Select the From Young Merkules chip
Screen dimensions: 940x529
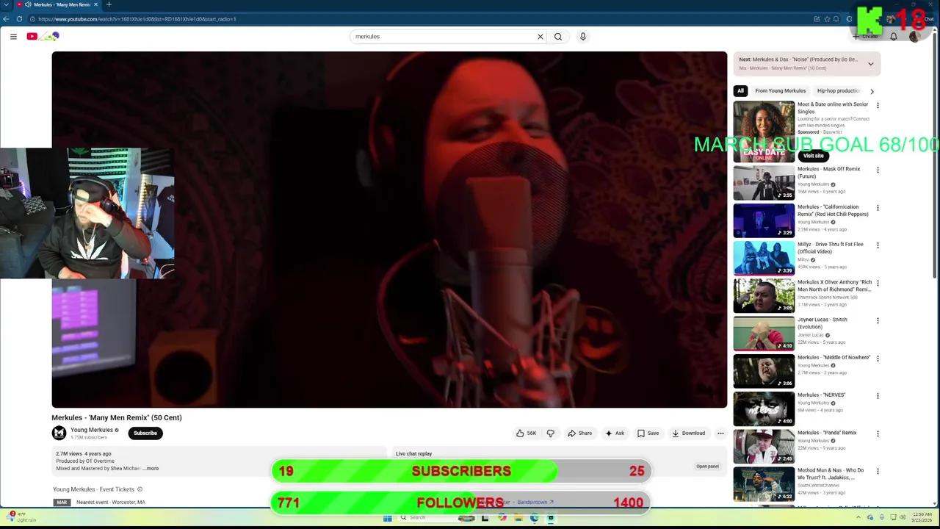point(780,91)
